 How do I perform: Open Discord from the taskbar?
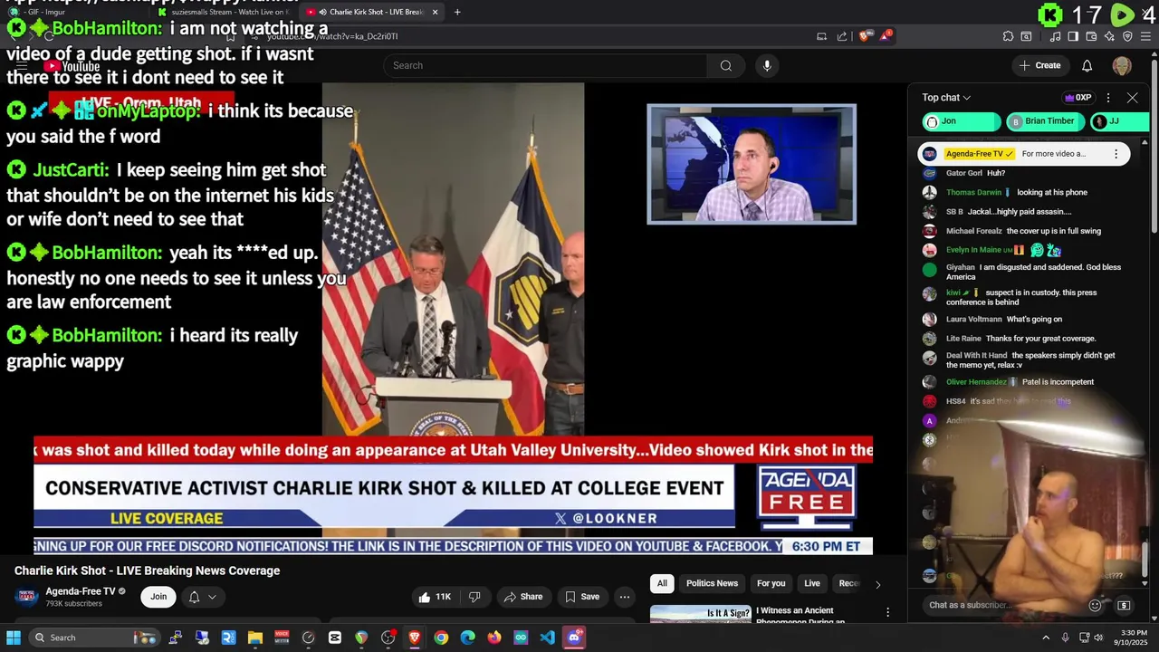click(574, 638)
